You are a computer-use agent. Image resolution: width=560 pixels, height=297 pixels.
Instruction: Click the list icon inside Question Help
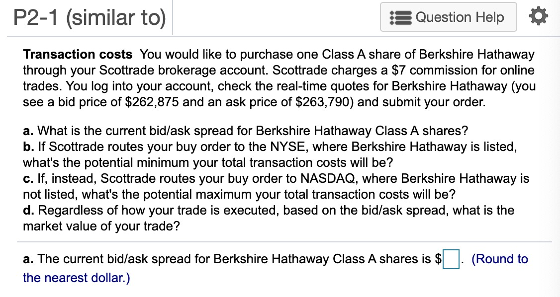pos(401,17)
